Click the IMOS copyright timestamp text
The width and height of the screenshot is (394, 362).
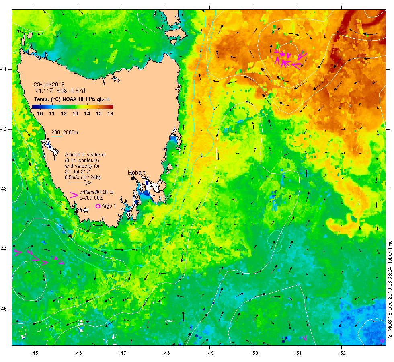tap(390, 290)
